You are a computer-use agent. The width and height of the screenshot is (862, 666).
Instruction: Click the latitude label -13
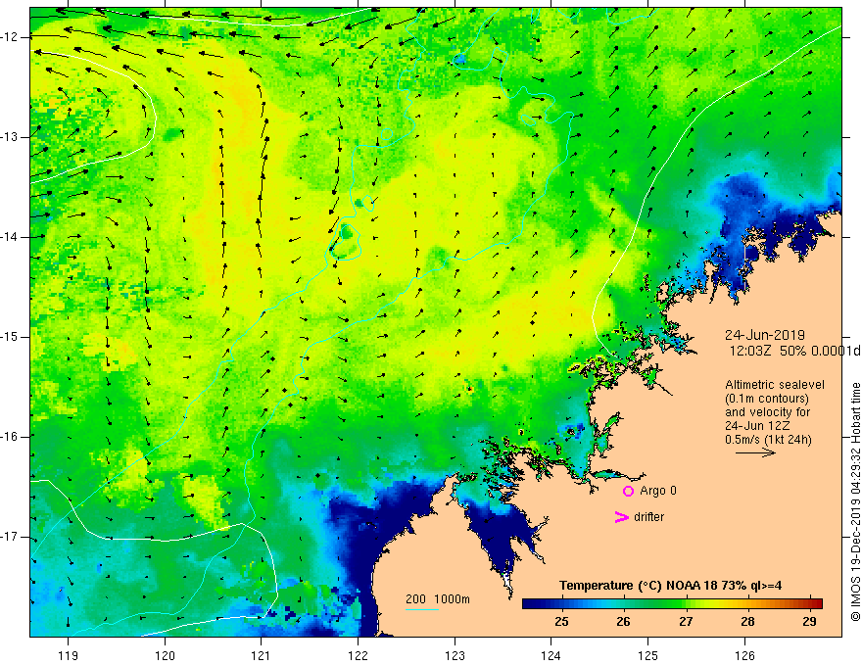point(10,137)
